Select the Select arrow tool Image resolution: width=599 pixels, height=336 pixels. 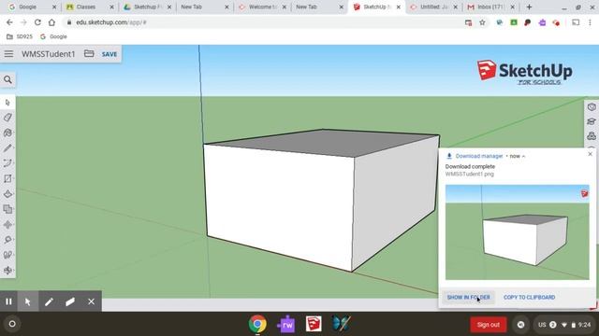pos(7,103)
